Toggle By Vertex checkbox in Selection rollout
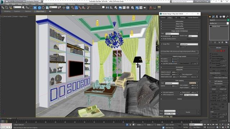Viewport: 230px width, 129px height. click(x=211, y=54)
